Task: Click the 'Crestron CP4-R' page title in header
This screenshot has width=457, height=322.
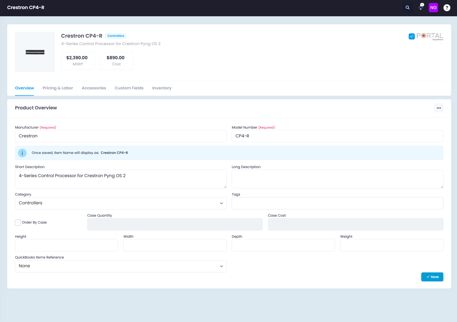Action: coord(26,7)
